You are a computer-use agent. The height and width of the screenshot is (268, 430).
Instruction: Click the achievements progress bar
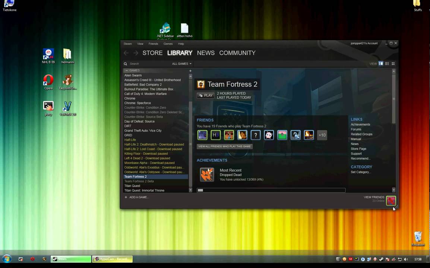click(271, 190)
